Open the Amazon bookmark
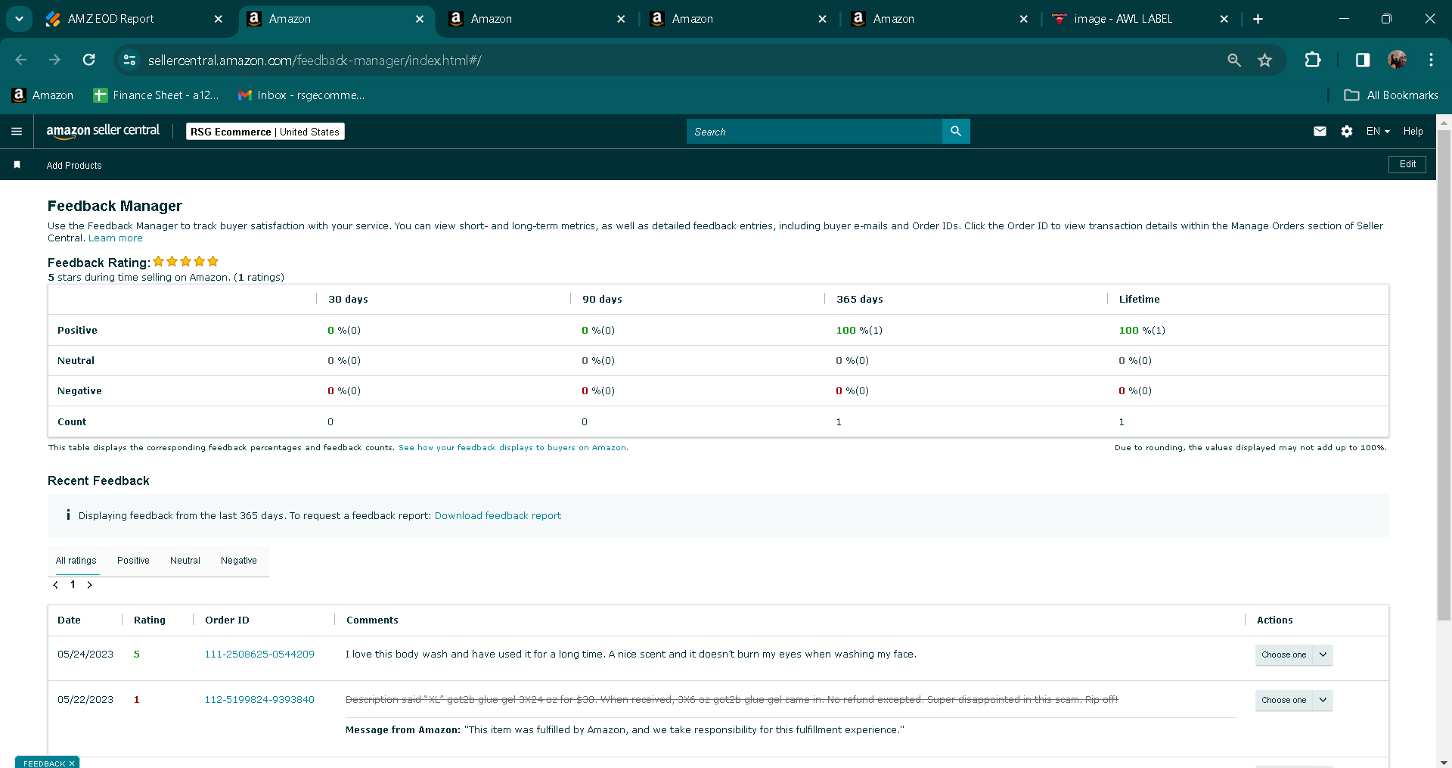Screen dimensions: 1452x768 (x=43, y=95)
